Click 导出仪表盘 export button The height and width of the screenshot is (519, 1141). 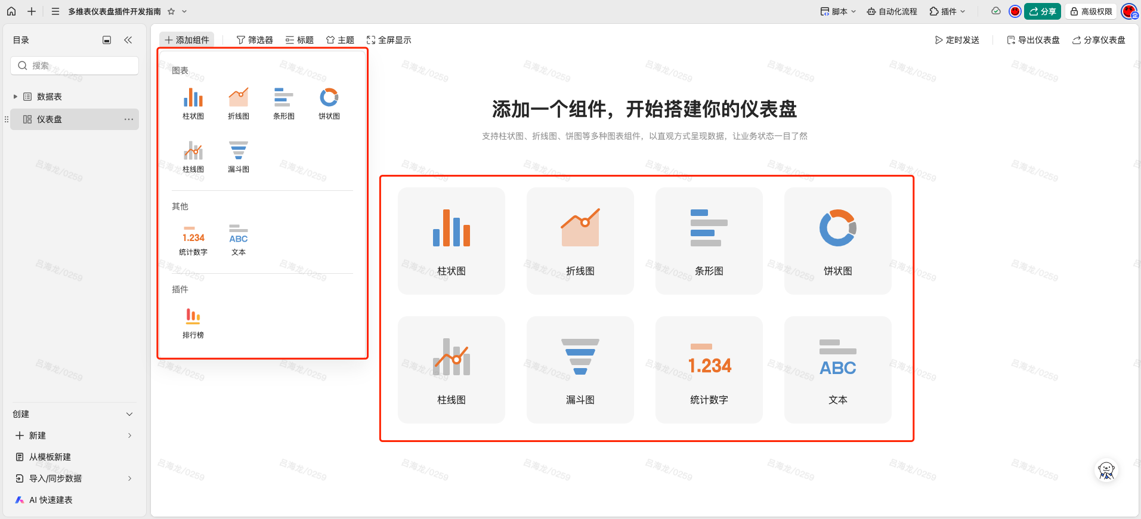pos(1033,40)
